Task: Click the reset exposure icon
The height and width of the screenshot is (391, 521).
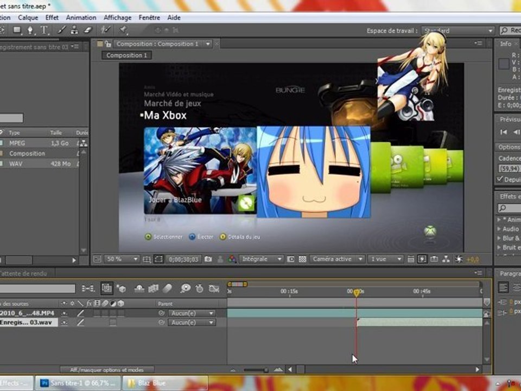Action: 459,259
